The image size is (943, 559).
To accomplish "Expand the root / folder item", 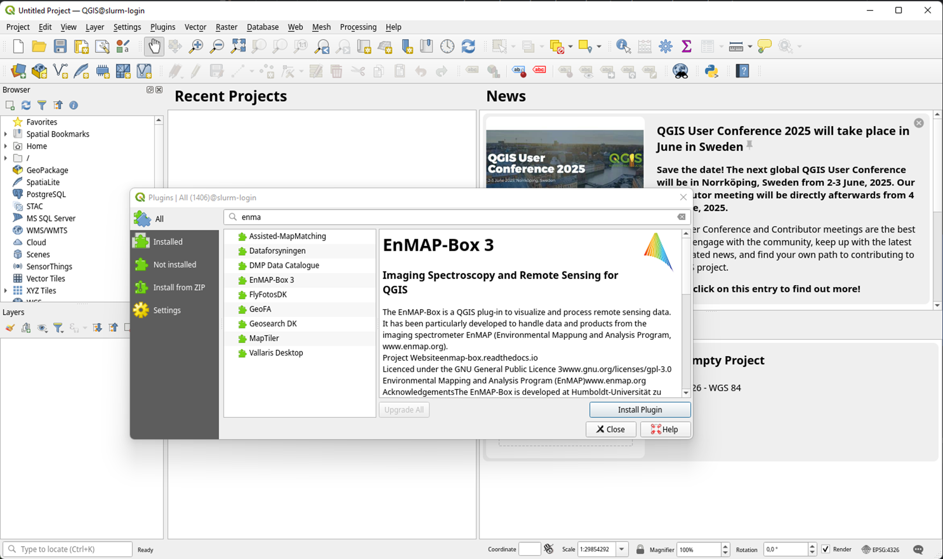I will click(x=5, y=158).
